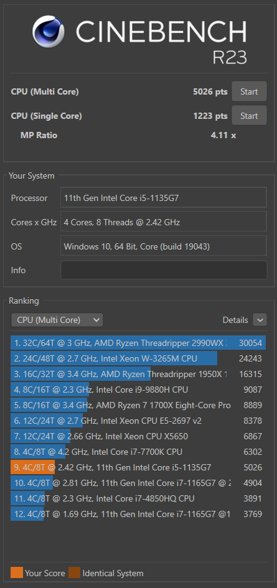Click the Details label text
The height and width of the screenshot is (588, 277).
coord(235,320)
